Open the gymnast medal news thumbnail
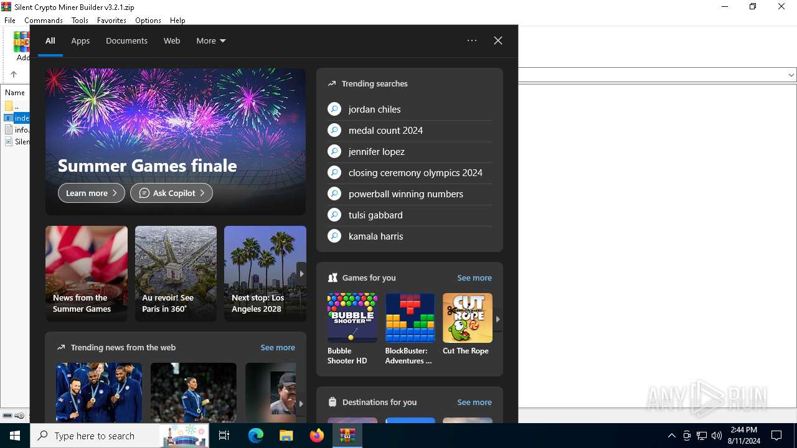 (x=194, y=393)
